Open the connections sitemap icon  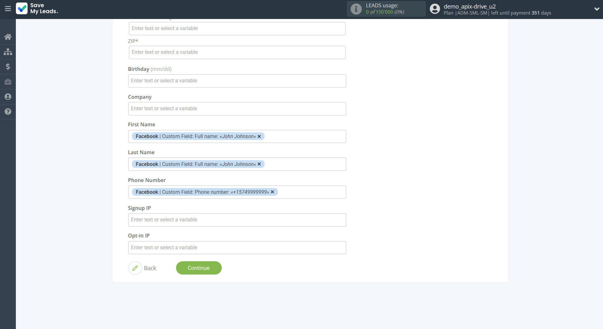point(8,52)
